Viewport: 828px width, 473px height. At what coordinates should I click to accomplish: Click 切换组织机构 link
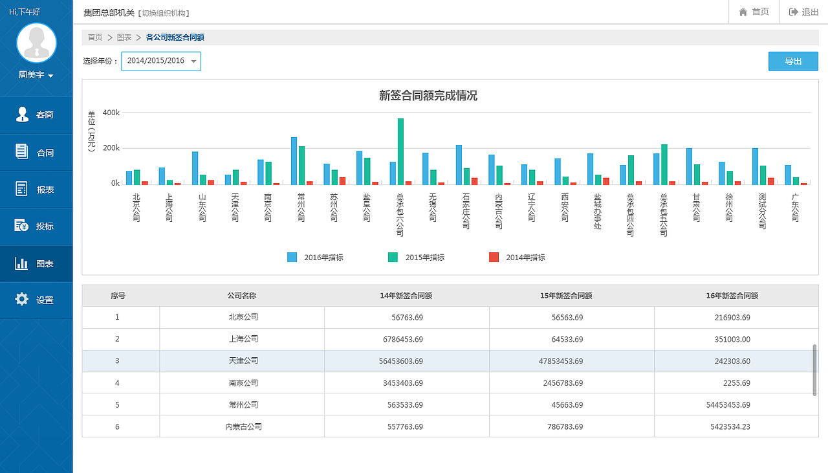pos(163,13)
